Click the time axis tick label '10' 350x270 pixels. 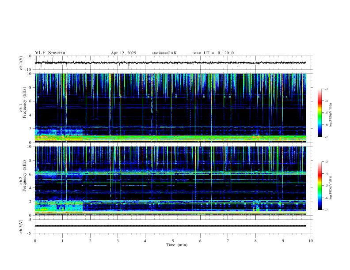click(x=311, y=241)
